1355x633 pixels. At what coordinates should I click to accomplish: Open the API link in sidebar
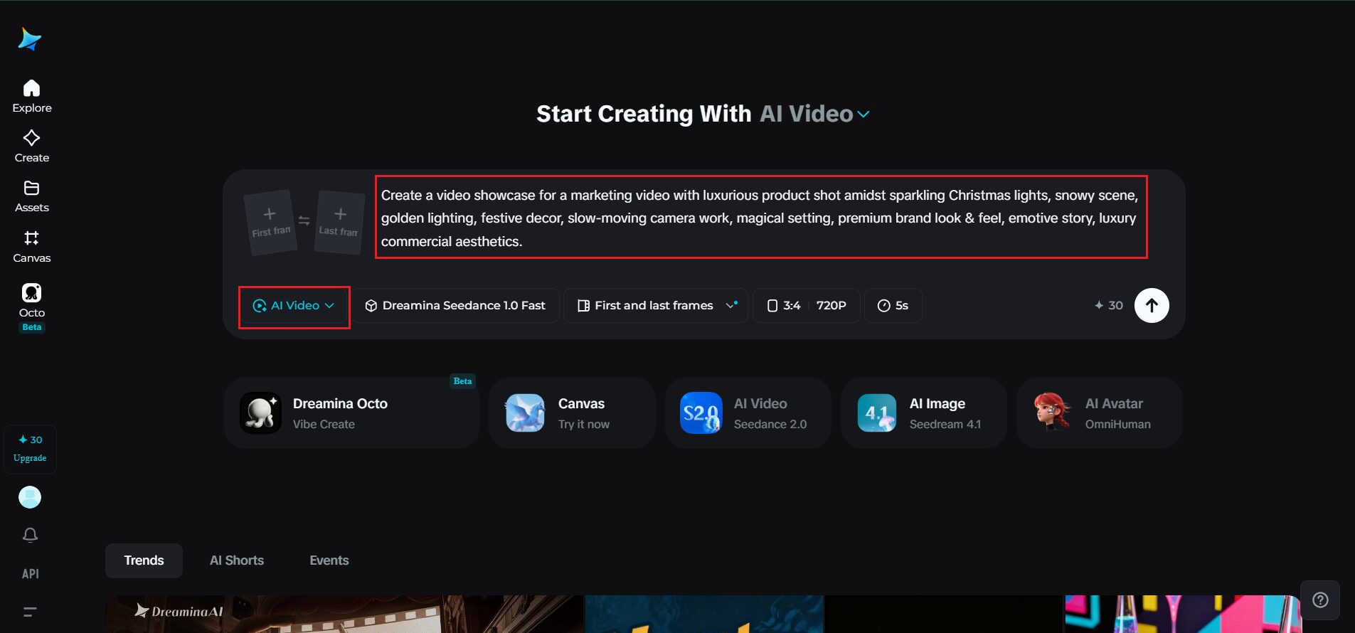point(30,573)
